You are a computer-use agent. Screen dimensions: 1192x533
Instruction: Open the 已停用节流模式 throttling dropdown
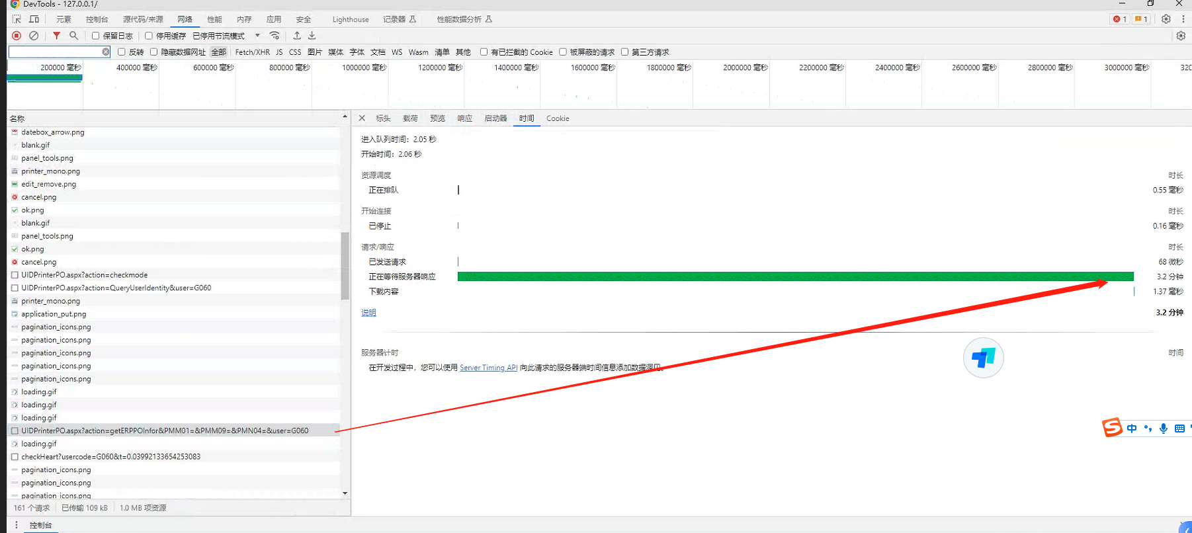pyautogui.click(x=226, y=36)
